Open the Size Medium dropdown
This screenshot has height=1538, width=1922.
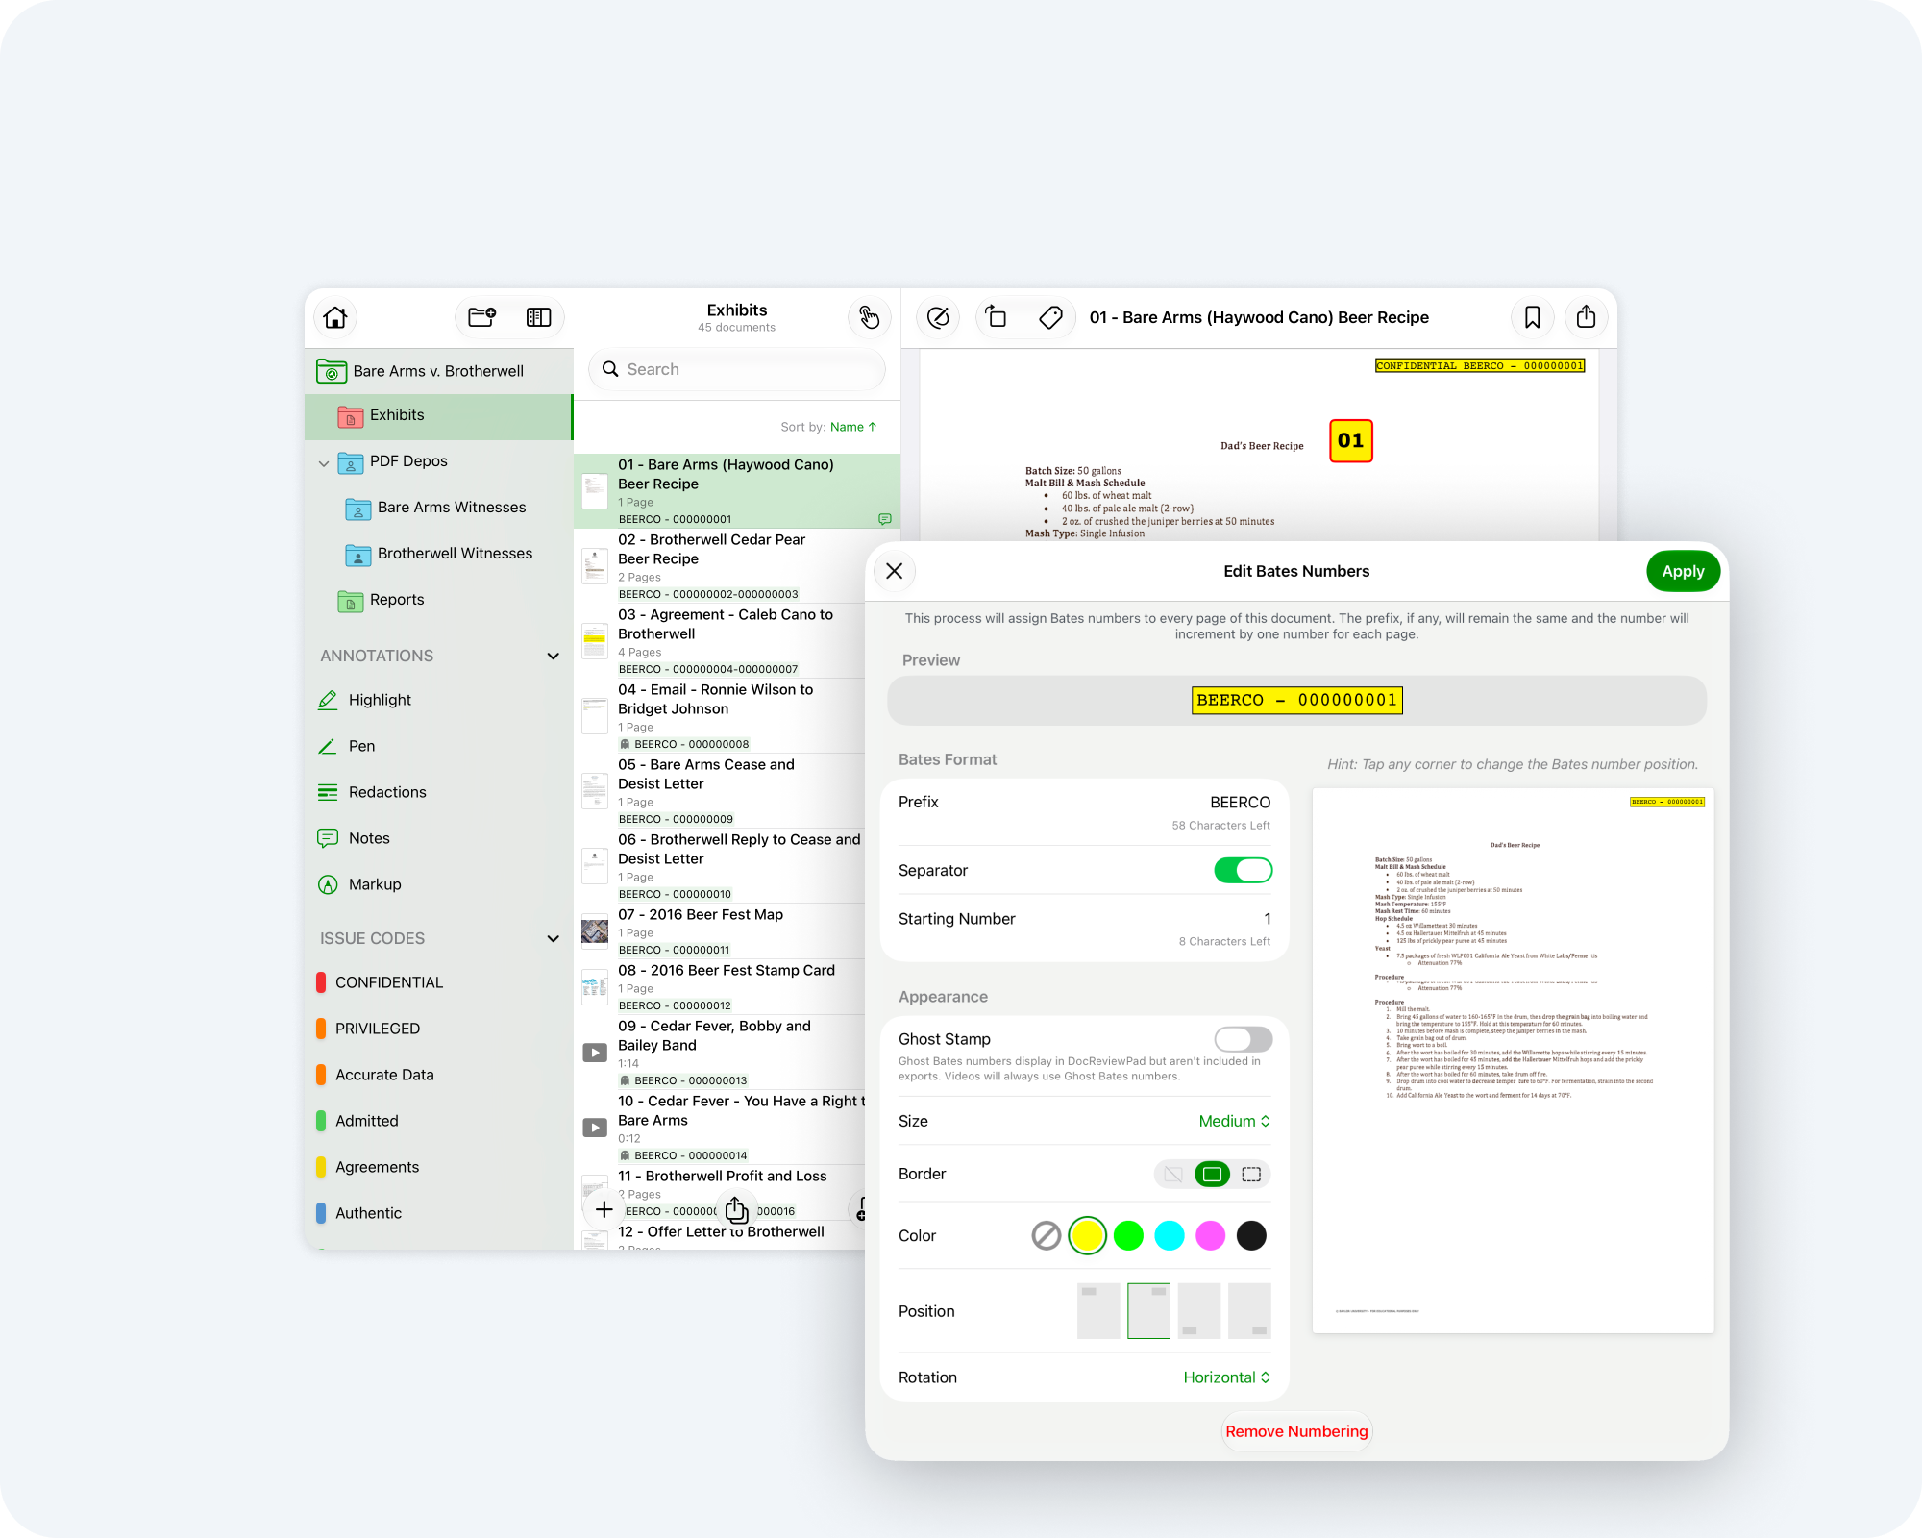(x=1235, y=1121)
